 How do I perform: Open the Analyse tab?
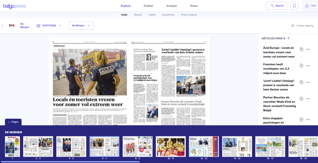tap(171, 6)
